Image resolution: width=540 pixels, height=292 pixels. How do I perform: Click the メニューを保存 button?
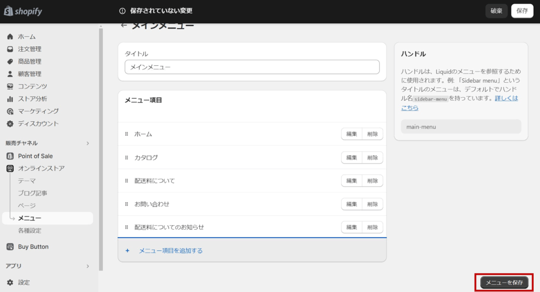504,283
